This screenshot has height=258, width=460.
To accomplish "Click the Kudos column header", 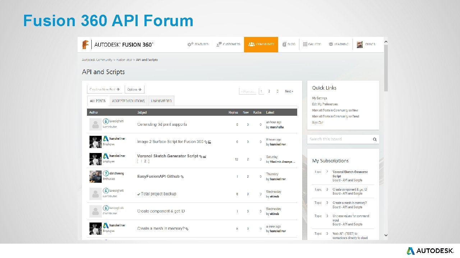I will [x=257, y=113].
